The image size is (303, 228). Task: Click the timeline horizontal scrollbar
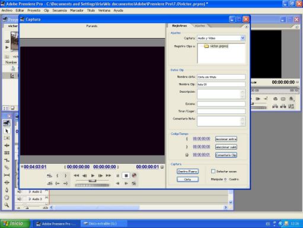pos(97,207)
